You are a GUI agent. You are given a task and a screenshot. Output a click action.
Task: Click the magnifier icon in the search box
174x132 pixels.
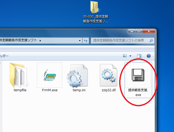click(x=151, y=41)
